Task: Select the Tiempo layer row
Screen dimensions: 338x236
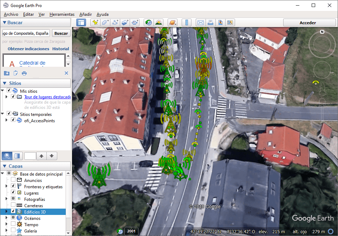Action: pos(31,224)
